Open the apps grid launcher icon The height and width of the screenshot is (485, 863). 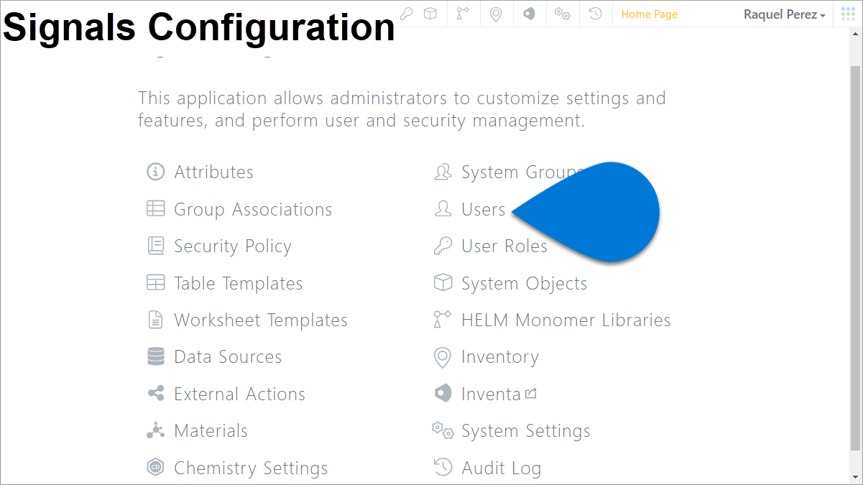coord(848,14)
